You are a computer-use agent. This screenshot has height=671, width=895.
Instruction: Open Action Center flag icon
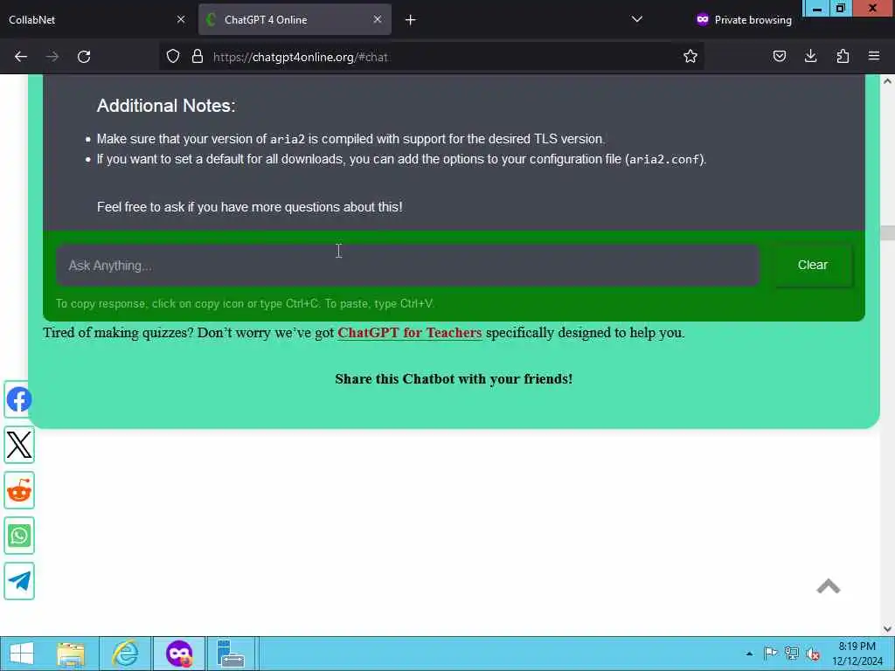[x=770, y=654]
